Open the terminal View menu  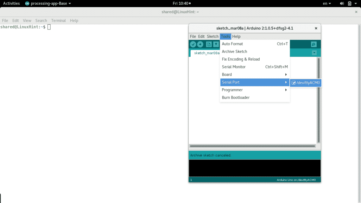pyautogui.click(x=27, y=21)
